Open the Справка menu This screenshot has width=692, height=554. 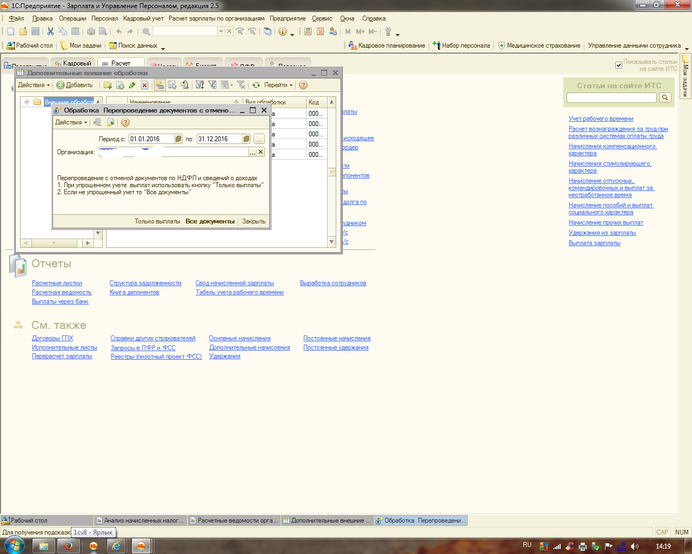click(374, 18)
